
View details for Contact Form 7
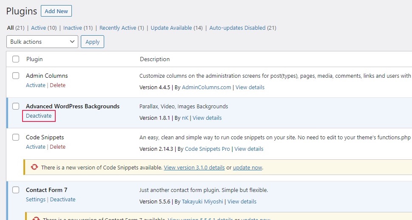tap(242, 202)
